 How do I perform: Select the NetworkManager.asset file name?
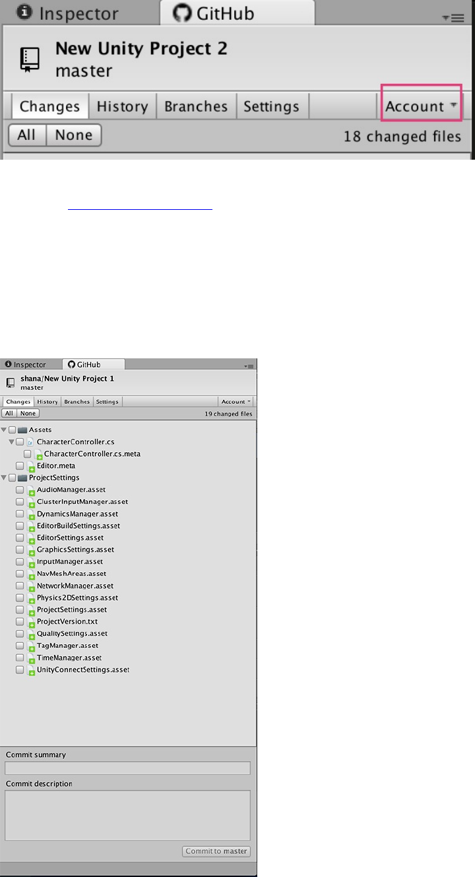[75, 585]
